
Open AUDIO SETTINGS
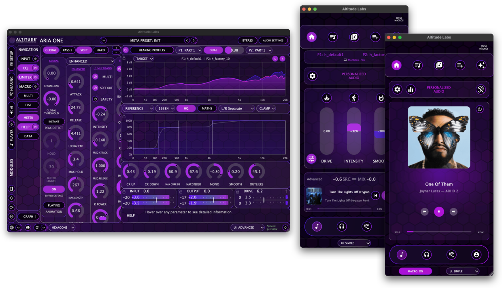[x=273, y=40]
